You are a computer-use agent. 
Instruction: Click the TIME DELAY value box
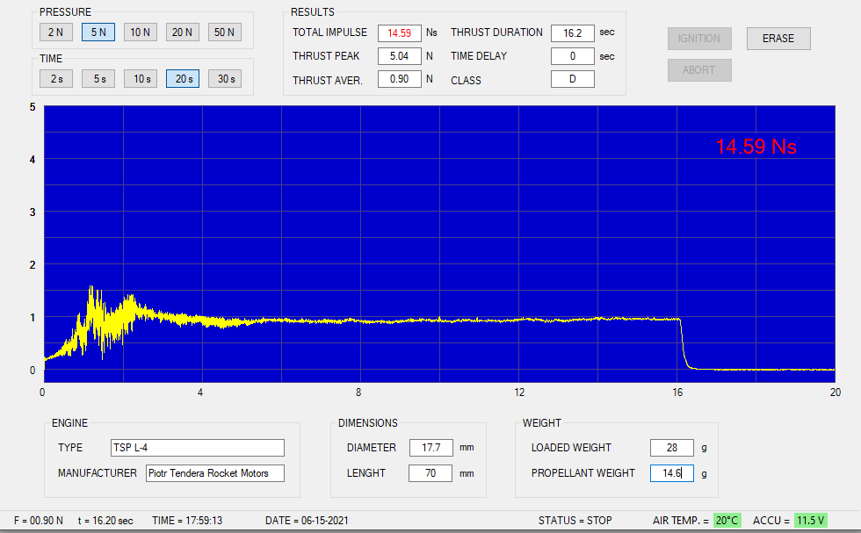point(573,56)
